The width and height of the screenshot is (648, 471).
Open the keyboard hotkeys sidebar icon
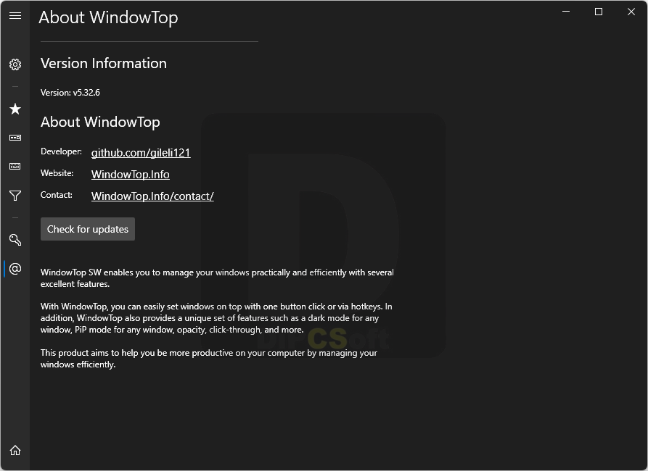pos(15,167)
